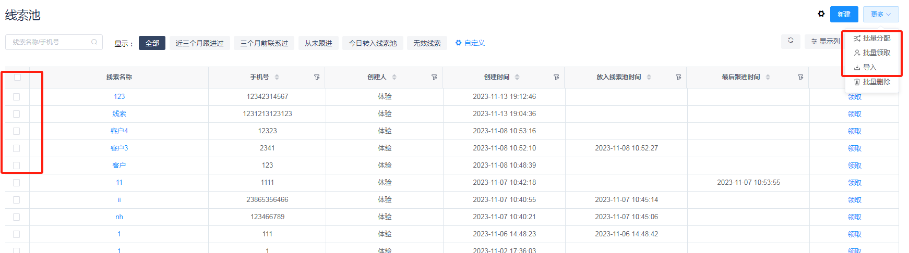Select 导入 in the more menu
909x253 pixels.
pyautogui.click(x=866, y=67)
